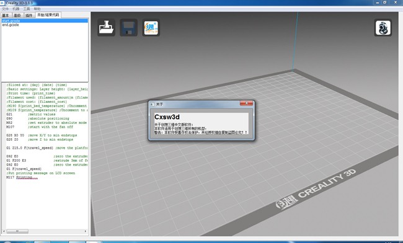403x243 pixels.
Task: Switch to the 基本 tab
Action: tap(6, 15)
